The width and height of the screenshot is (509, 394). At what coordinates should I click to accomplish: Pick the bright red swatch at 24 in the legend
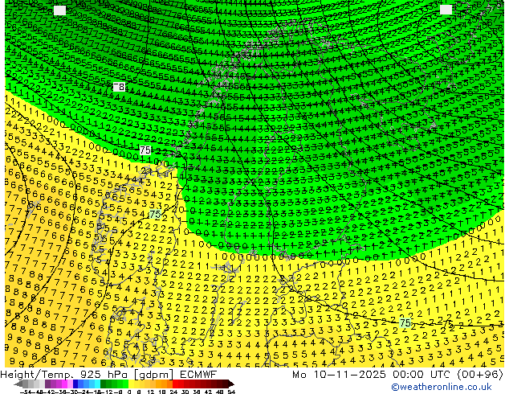[175, 384]
